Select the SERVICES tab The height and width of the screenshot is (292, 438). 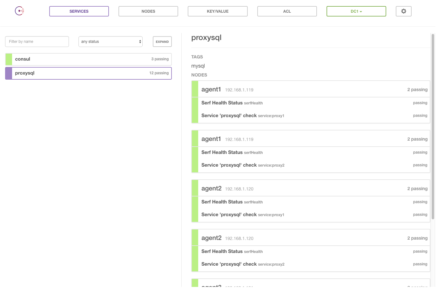79,11
